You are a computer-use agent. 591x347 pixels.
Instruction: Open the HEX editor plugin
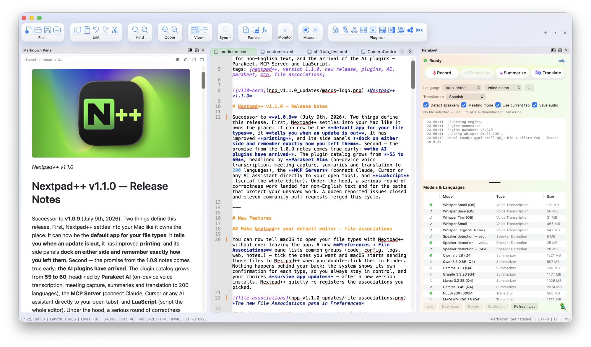336,30
